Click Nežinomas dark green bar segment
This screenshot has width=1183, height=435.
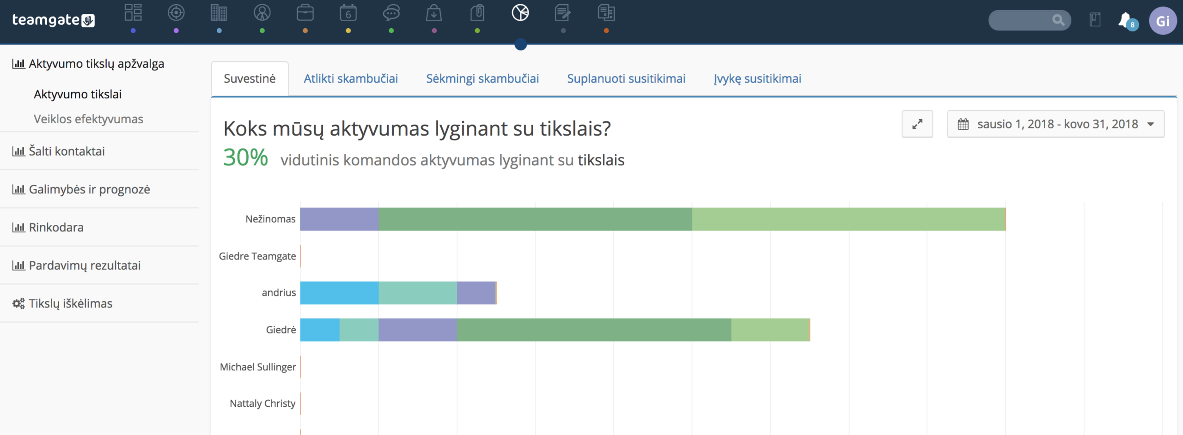click(535, 219)
